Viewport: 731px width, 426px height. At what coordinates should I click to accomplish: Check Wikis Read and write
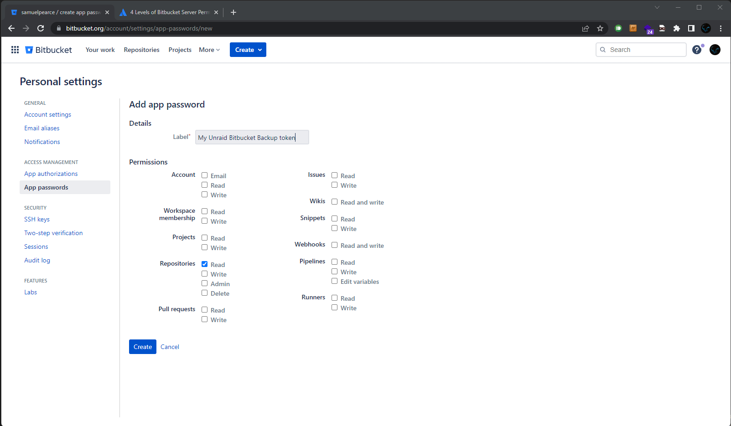pyautogui.click(x=335, y=202)
